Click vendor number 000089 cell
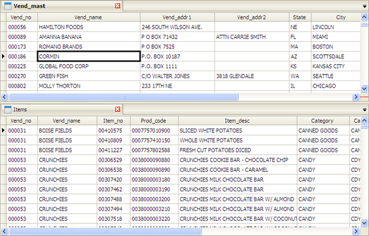Screen dimensions: 369x236 tap(22, 37)
